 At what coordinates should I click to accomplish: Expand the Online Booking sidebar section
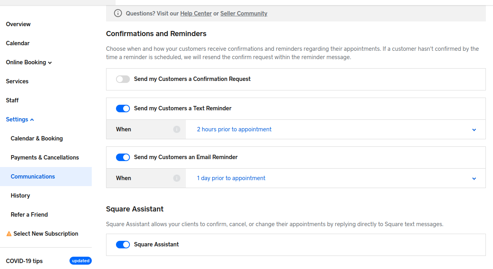point(29,62)
